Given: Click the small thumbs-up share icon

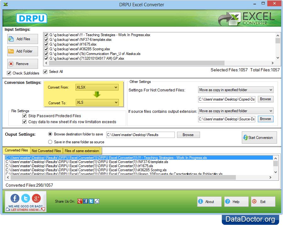Looking at the screenshot, I should [97, 201].
